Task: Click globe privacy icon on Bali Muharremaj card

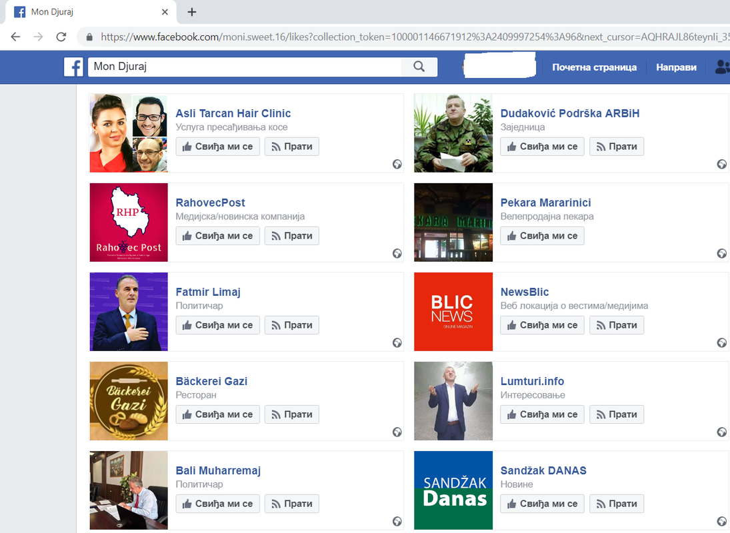Action: [x=397, y=522]
